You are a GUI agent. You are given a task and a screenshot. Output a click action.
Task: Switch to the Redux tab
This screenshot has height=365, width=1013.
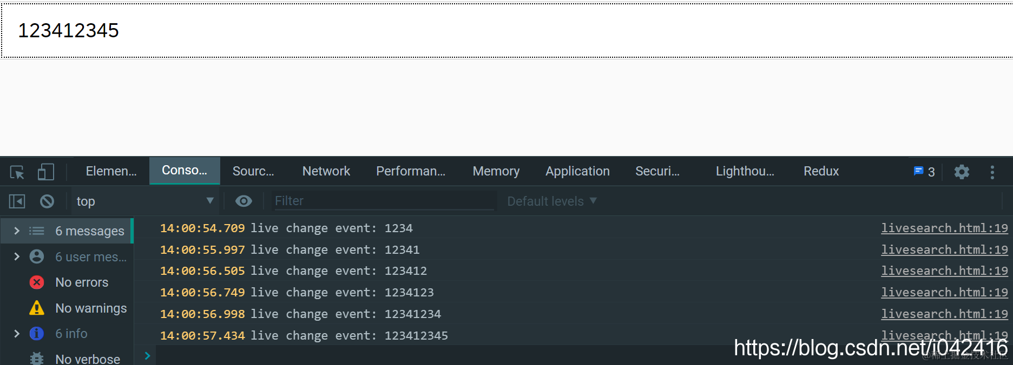[x=821, y=172]
